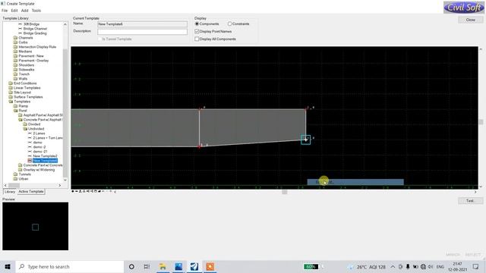Open the File menu
This screenshot has width=486, height=273.
[x=5, y=11]
